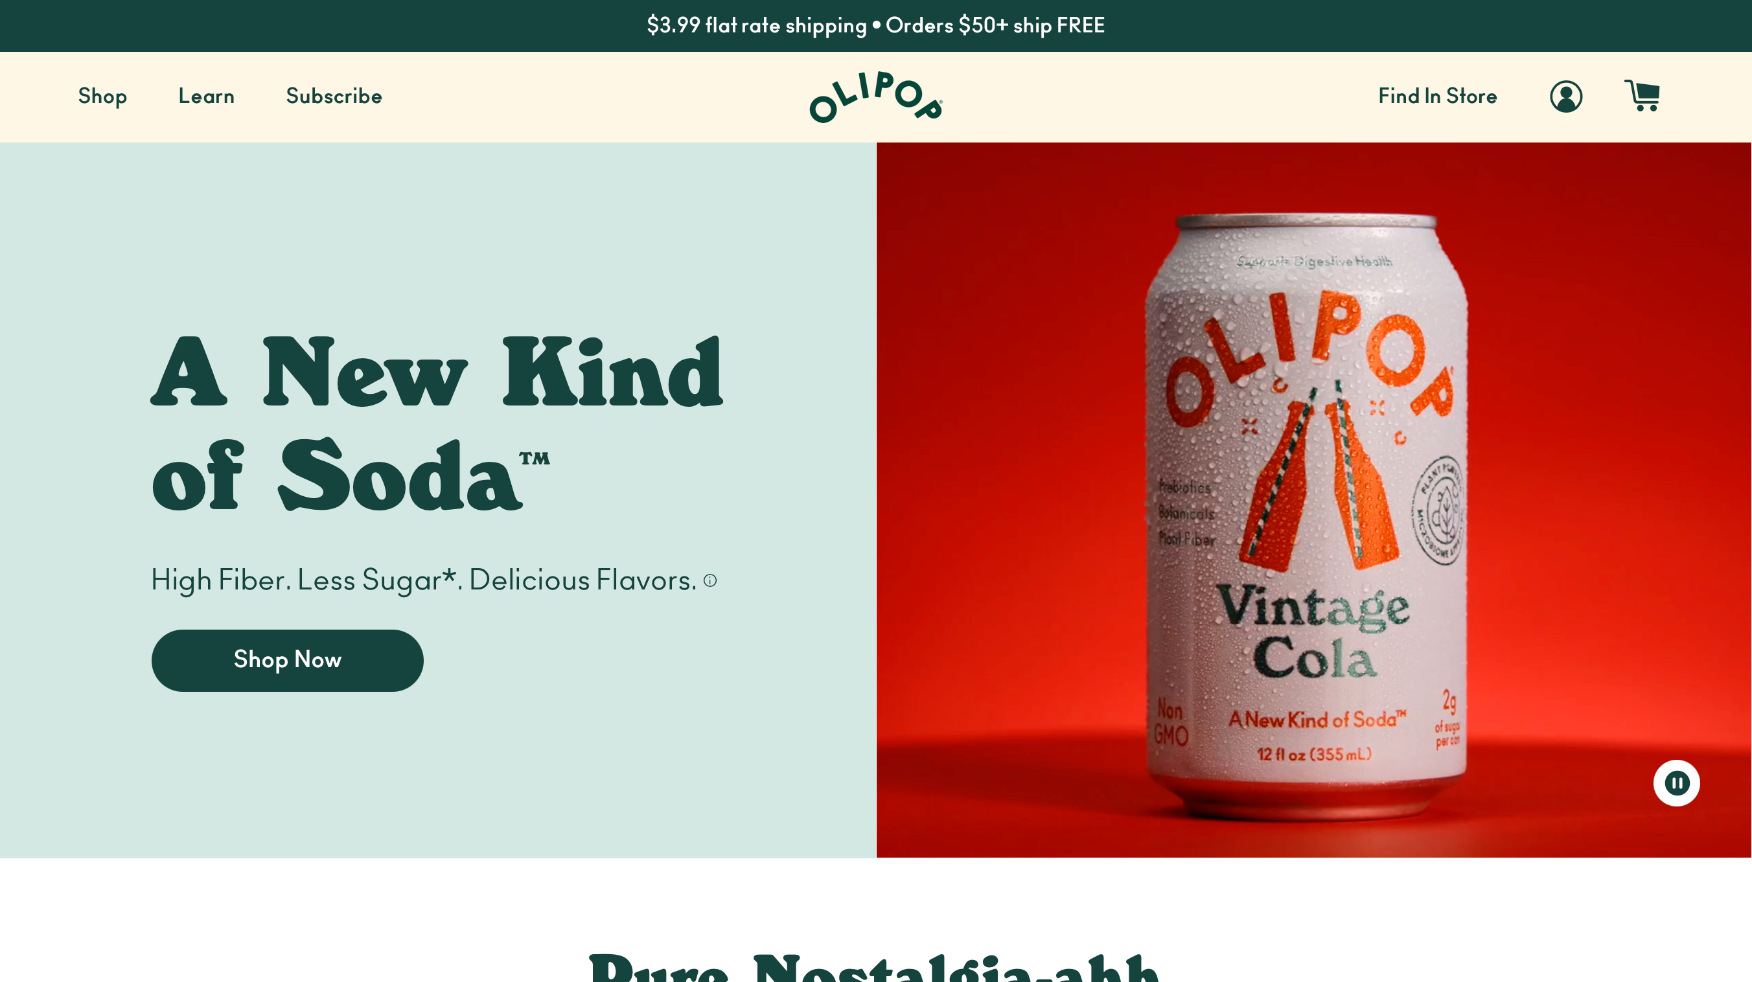The height and width of the screenshot is (982, 1752).
Task: Click the Pure Nostalgia-ahh heading
Action: [x=875, y=966]
